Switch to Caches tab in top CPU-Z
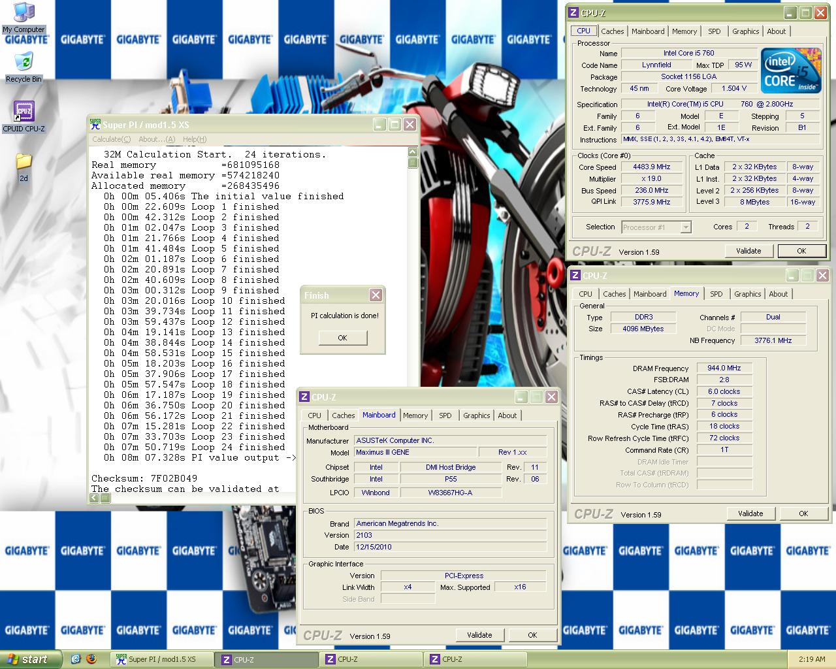836x669 pixels. point(613,31)
